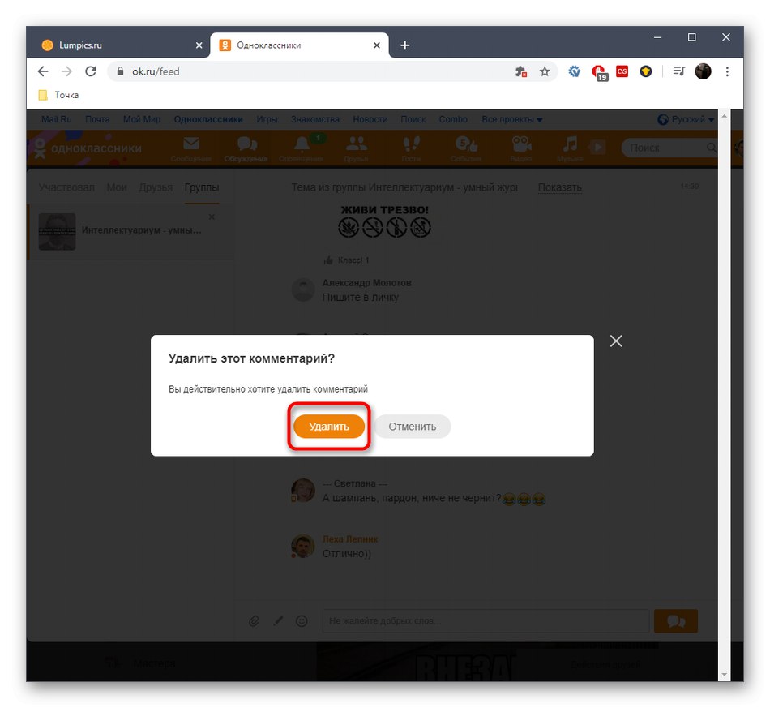Expand the Все проекты dropdown
The width and height of the screenshot is (770, 708).
tap(511, 119)
